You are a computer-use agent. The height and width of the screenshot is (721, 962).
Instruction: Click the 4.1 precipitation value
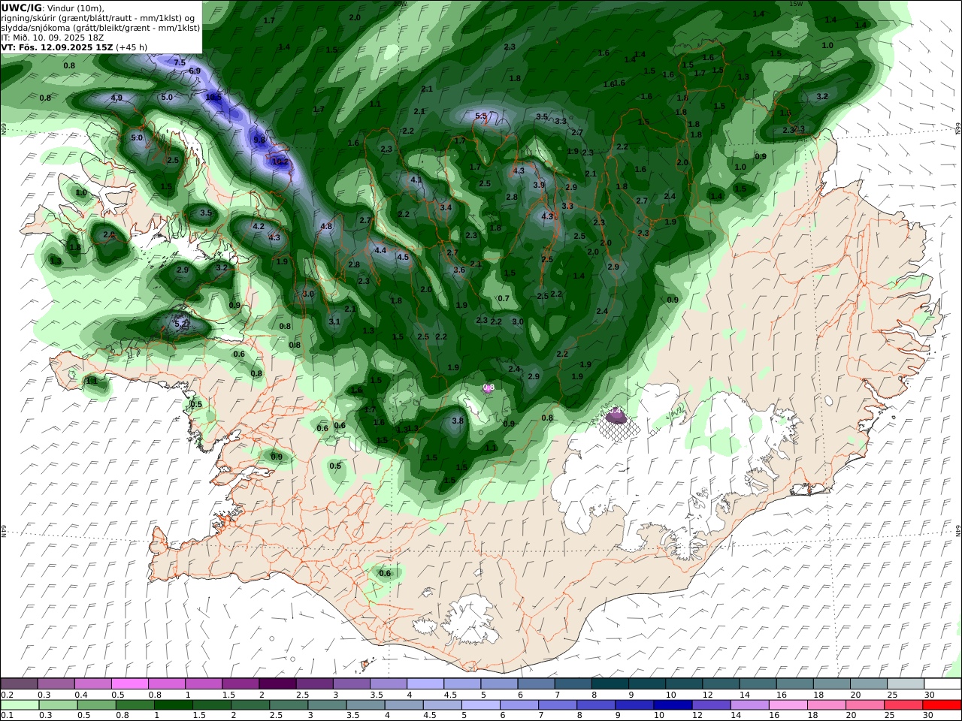[416, 180]
